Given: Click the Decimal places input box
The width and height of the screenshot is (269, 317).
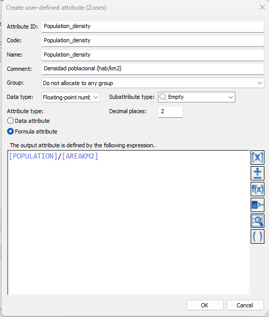Looking at the screenshot, I should 171,112.
